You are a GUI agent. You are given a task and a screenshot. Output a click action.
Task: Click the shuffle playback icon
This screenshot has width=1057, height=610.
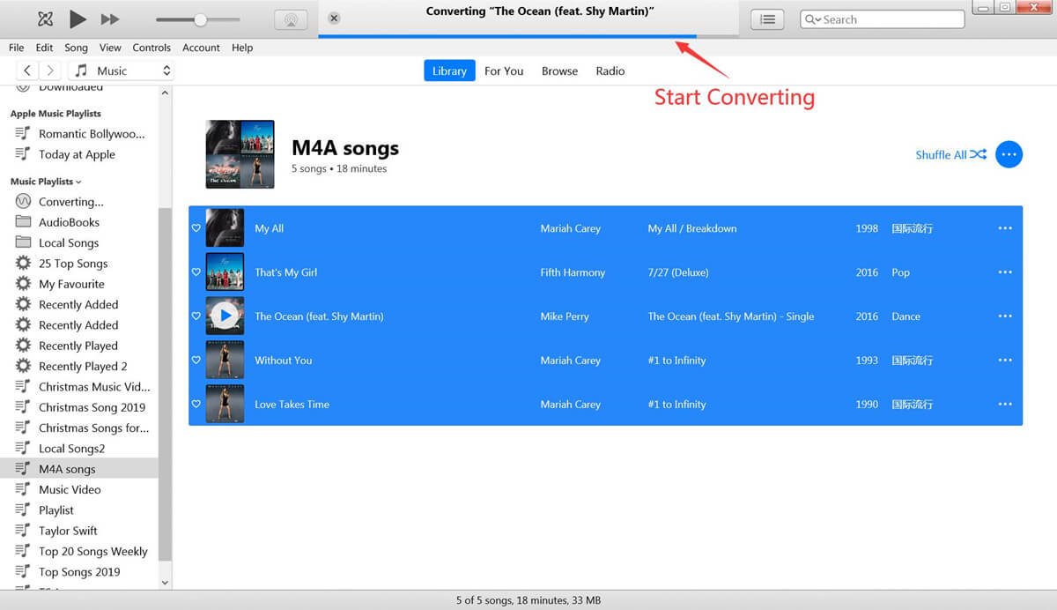coord(46,19)
